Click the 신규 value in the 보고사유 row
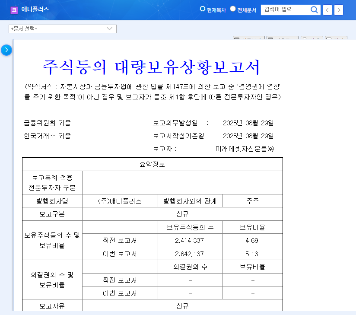The width and height of the screenshot is (356, 315). (183, 305)
